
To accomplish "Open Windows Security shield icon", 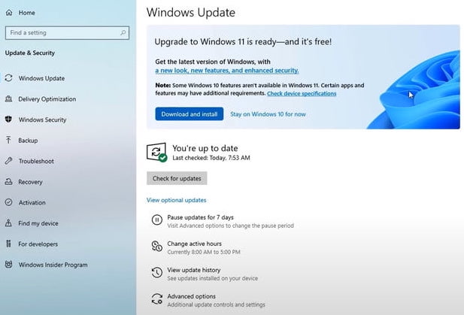I will (9, 120).
